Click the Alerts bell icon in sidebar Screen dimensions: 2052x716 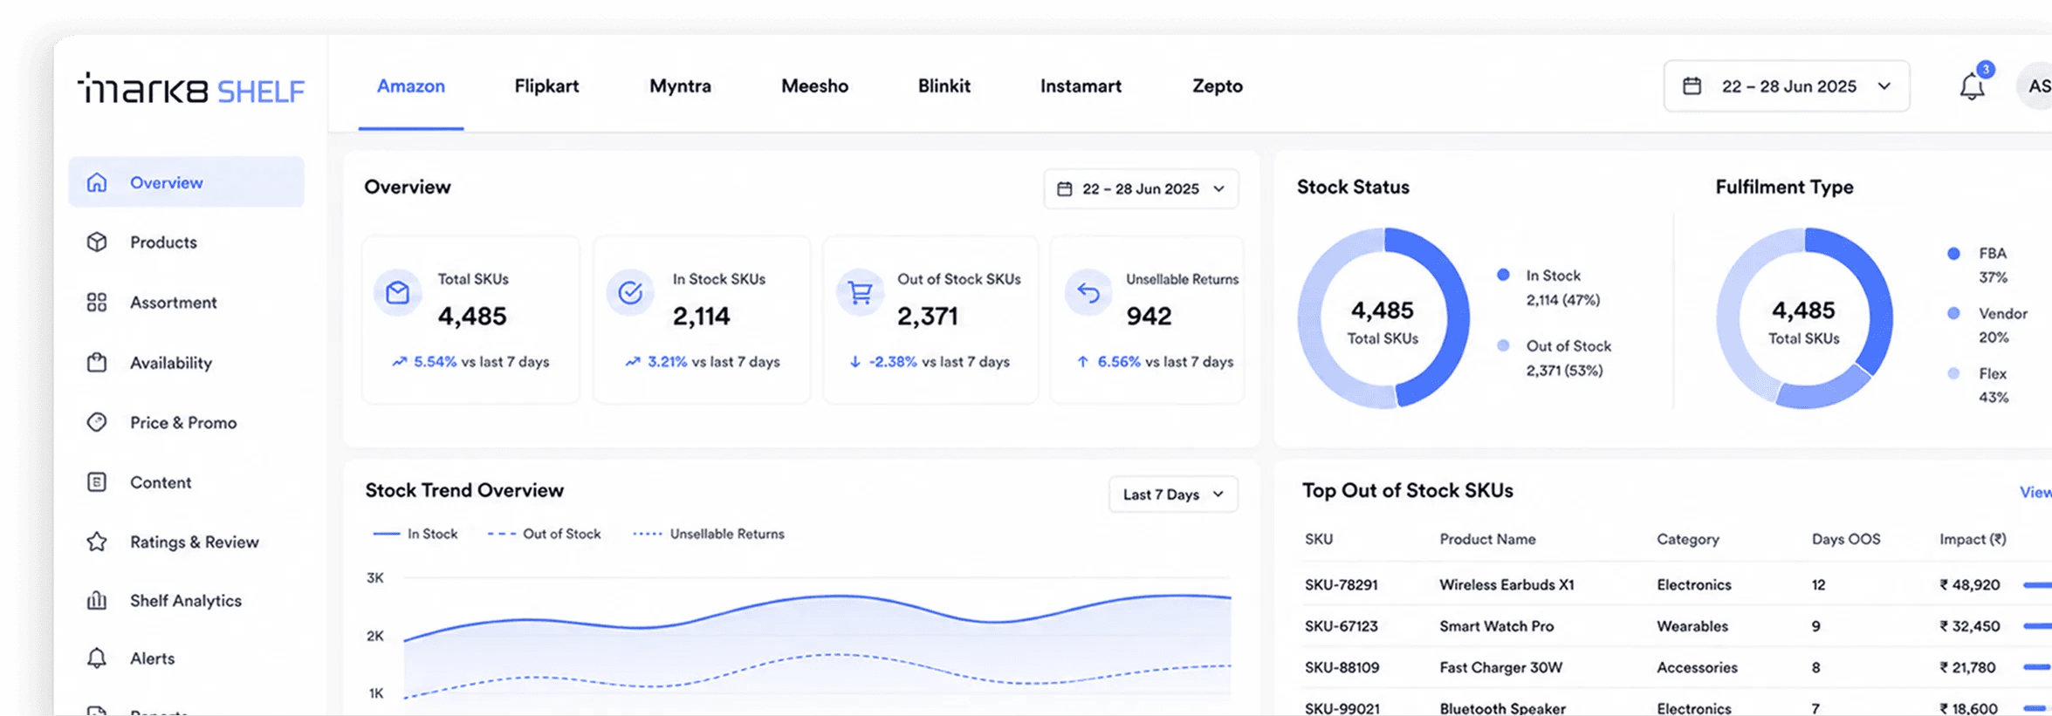click(x=97, y=658)
